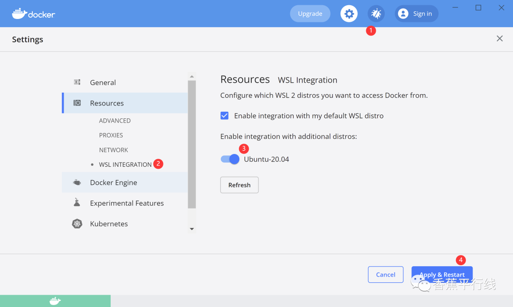Image resolution: width=513 pixels, height=307 pixels.
Task: Click the Troubleshoot bug icon
Action: [376, 13]
